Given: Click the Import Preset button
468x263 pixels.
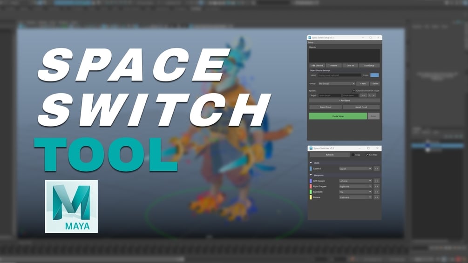Looking at the screenshot, I should (x=361, y=107).
